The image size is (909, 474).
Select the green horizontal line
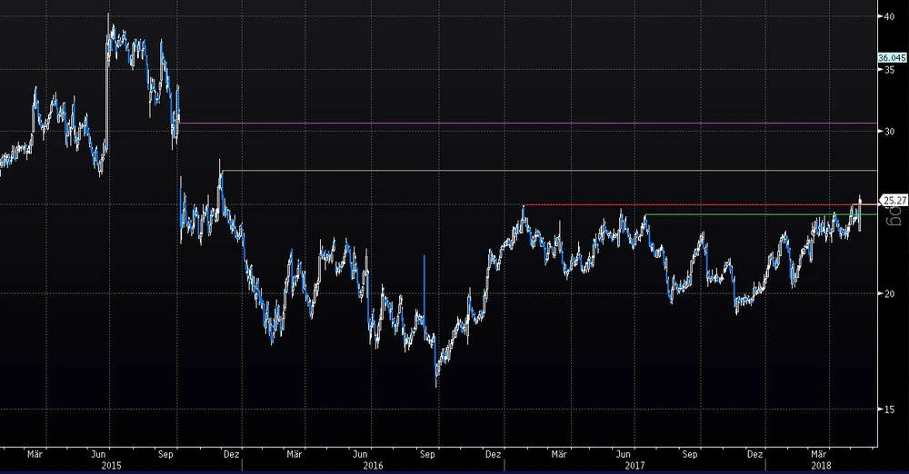click(745, 214)
